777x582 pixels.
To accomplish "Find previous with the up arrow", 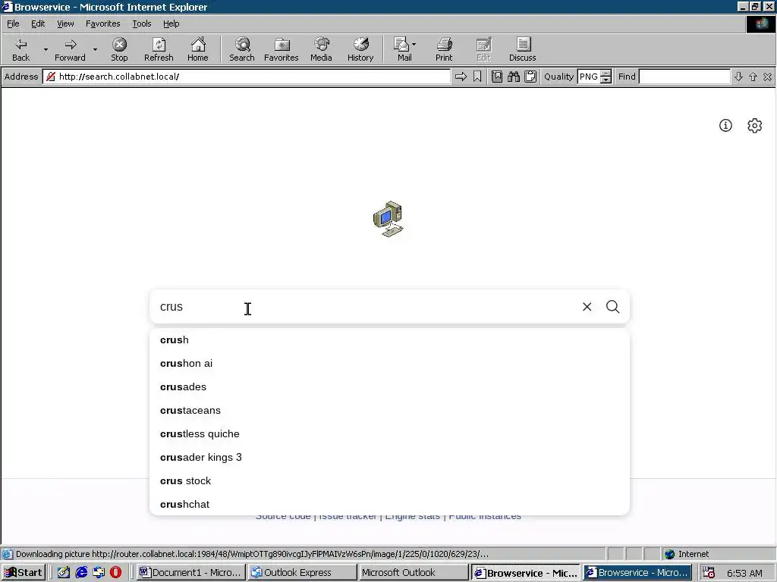I will click(x=753, y=77).
